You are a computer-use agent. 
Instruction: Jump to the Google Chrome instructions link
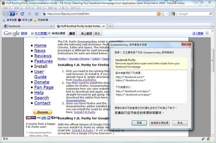click(x=79, y=59)
